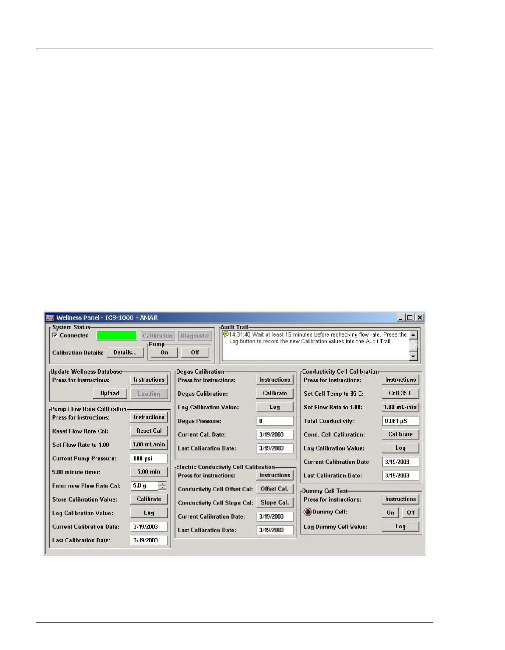The height and width of the screenshot is (650, 505).
Task: Log the pump flow rate calibration value
Action: [x=149, y=513]
